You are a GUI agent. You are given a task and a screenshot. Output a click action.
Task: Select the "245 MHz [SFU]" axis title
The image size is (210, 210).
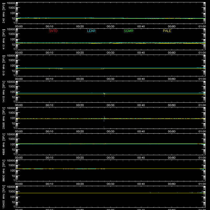tap(3, 13)
